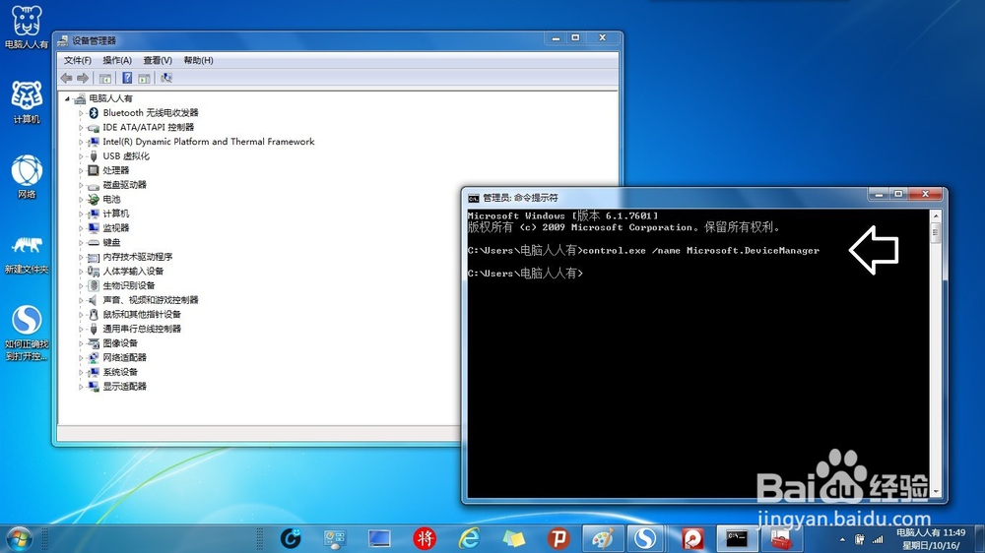Select 计算机 in the device tree
The height and width of the screenshot is (553, 985).
(115, 214)
